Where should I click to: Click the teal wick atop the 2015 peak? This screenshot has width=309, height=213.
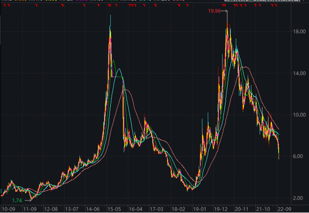110,20
